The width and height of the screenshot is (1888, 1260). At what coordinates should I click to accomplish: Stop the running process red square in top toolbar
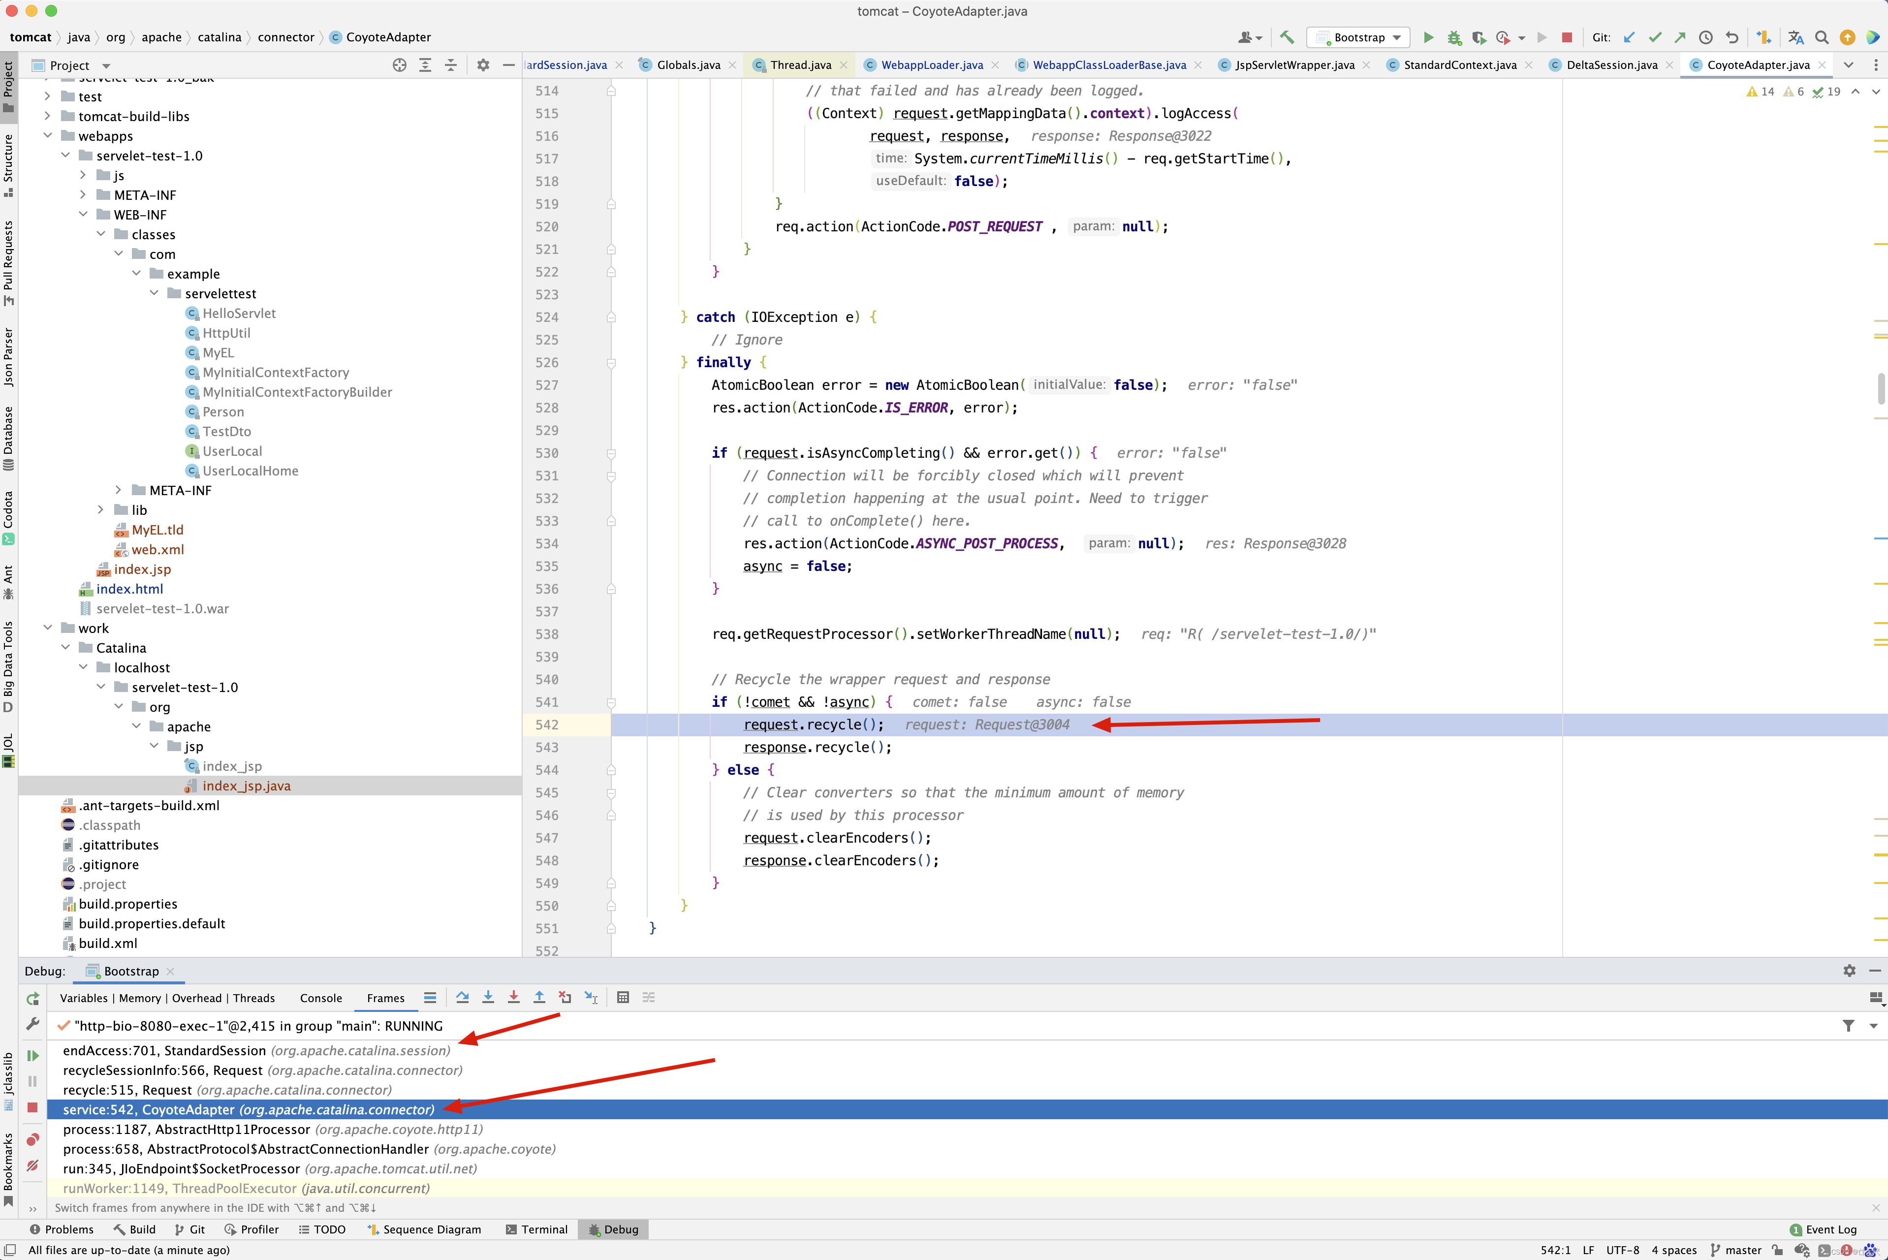click(x=1566, y=37)
